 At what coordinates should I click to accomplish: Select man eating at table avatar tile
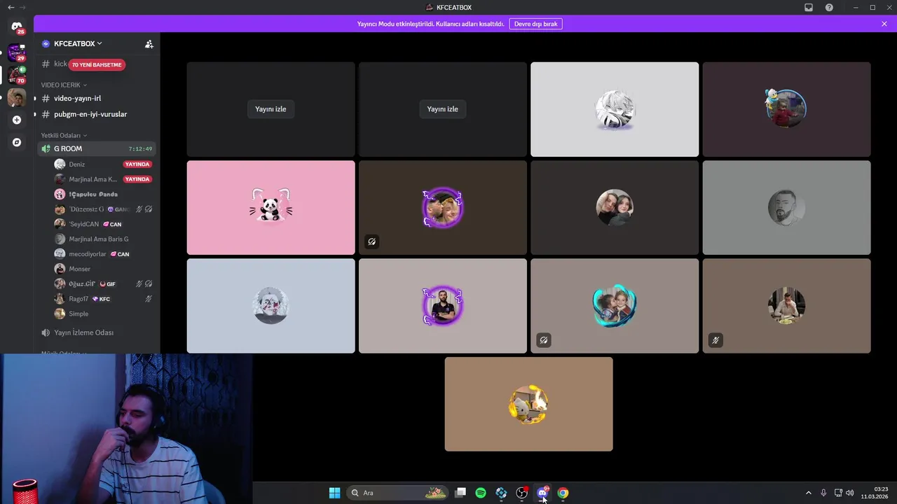pyautogui.click(x=786, y=306)
